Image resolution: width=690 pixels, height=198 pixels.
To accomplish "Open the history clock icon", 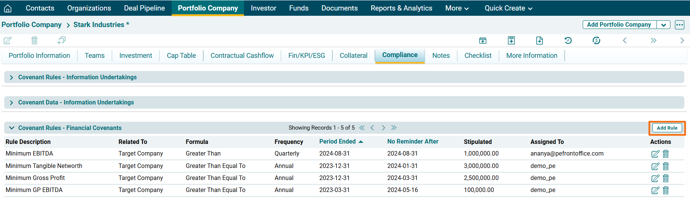I will (x=568, y=40).
